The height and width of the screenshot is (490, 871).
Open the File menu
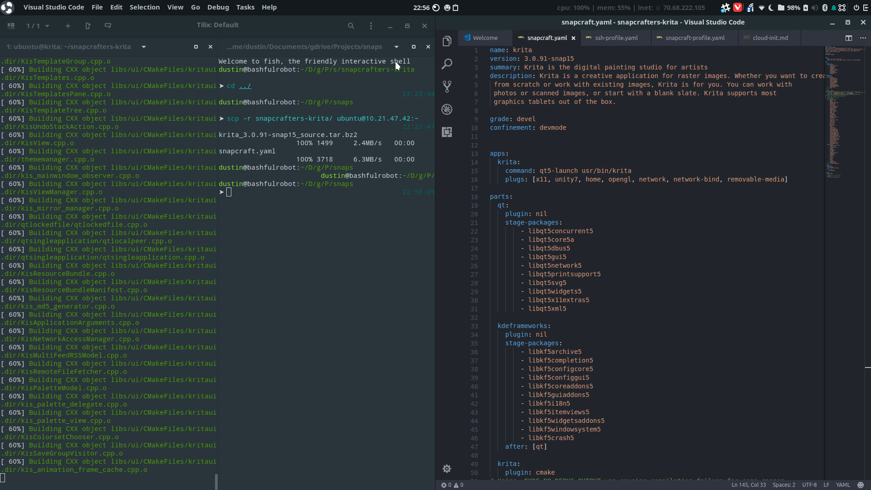97,7
